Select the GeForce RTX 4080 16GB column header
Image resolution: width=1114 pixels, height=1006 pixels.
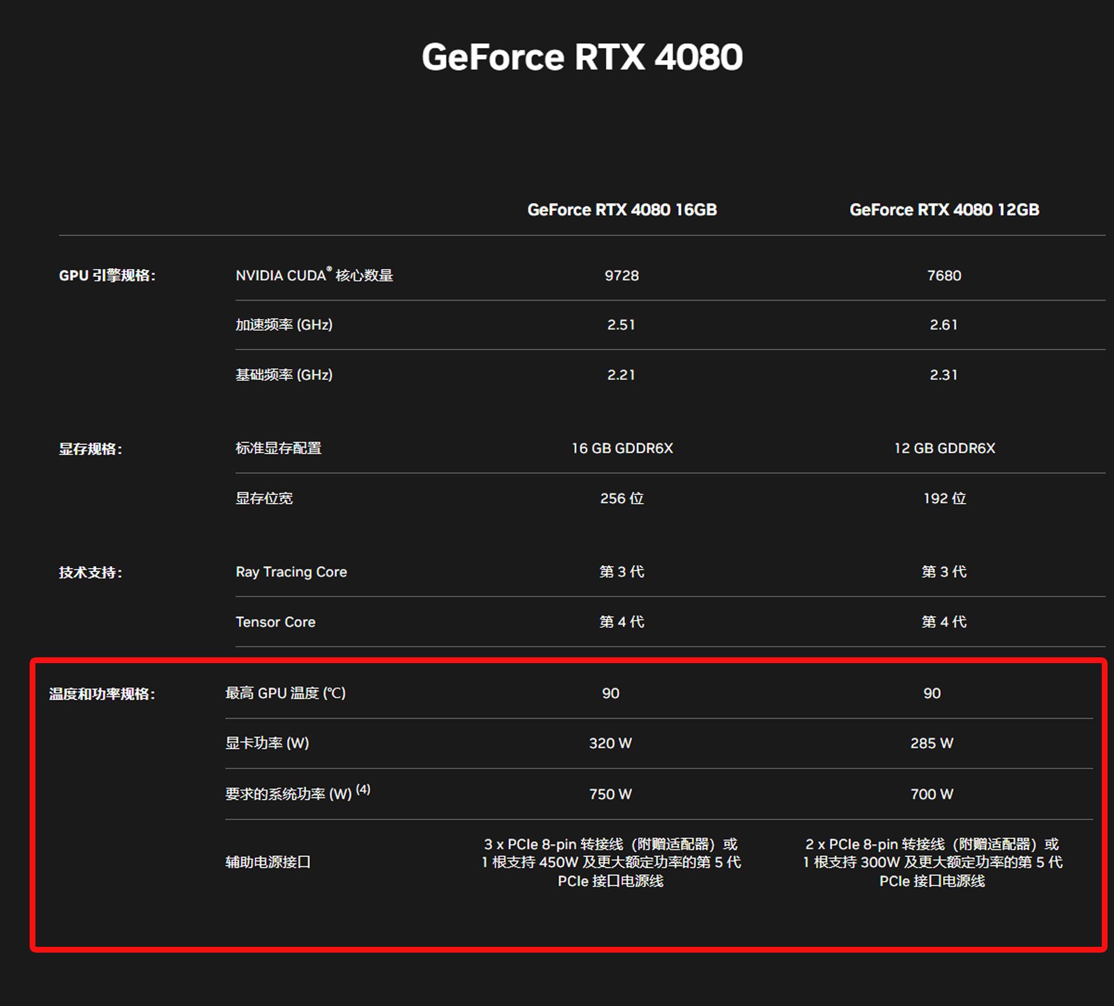pyautogui.click(x=621, y=210)
